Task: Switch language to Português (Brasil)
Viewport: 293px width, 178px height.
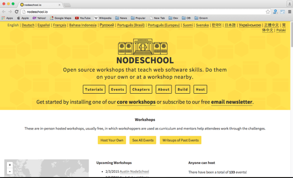Action: (131, 25)
